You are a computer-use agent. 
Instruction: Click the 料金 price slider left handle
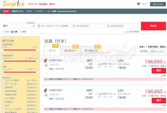pos(2,72)
